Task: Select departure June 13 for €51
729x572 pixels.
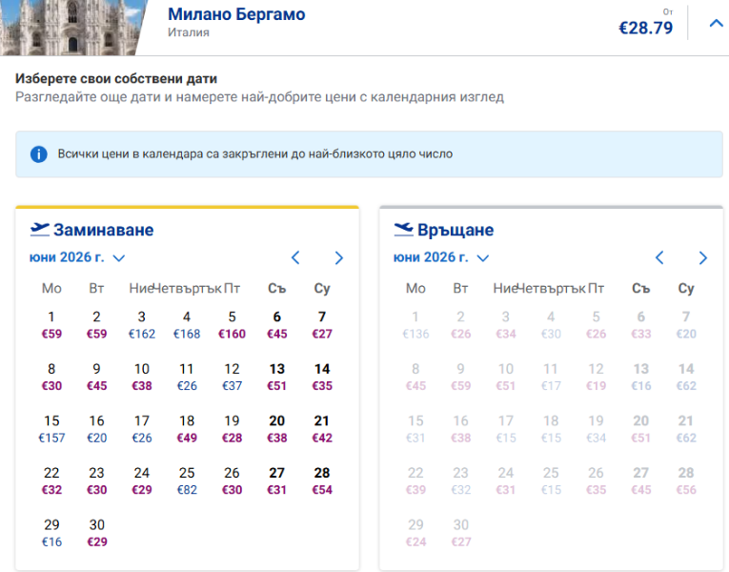Action: pos(277,378)
